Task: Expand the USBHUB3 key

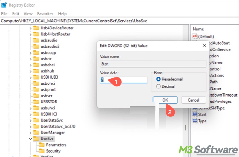Action: coord(30,77)
